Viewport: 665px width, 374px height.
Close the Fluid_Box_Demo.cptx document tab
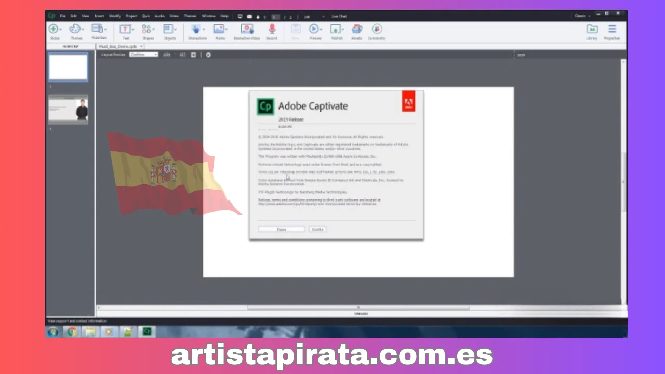pyautogui.click(x=141, y=46)
